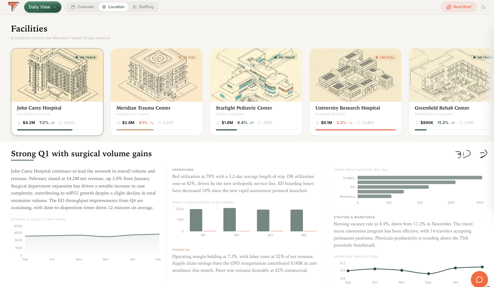Click the dollar icon on Meridian Trauma Center card
This screenshot has width=494, height=287.
click(119, 123)
